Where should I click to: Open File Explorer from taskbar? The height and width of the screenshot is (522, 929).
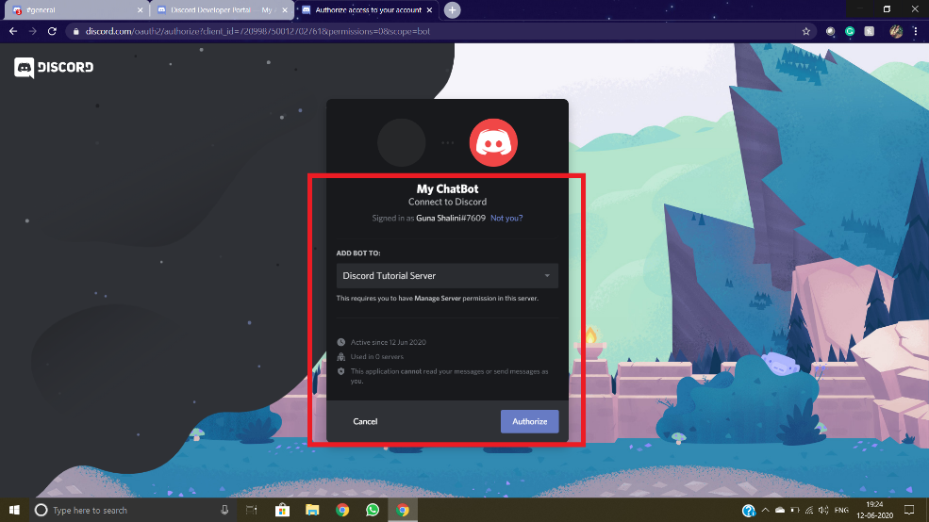[312, 510]
